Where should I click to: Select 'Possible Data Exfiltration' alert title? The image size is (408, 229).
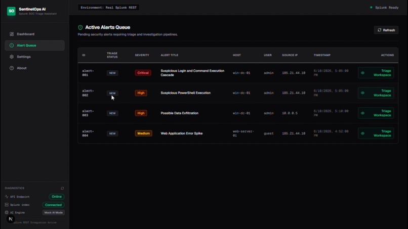180,113
